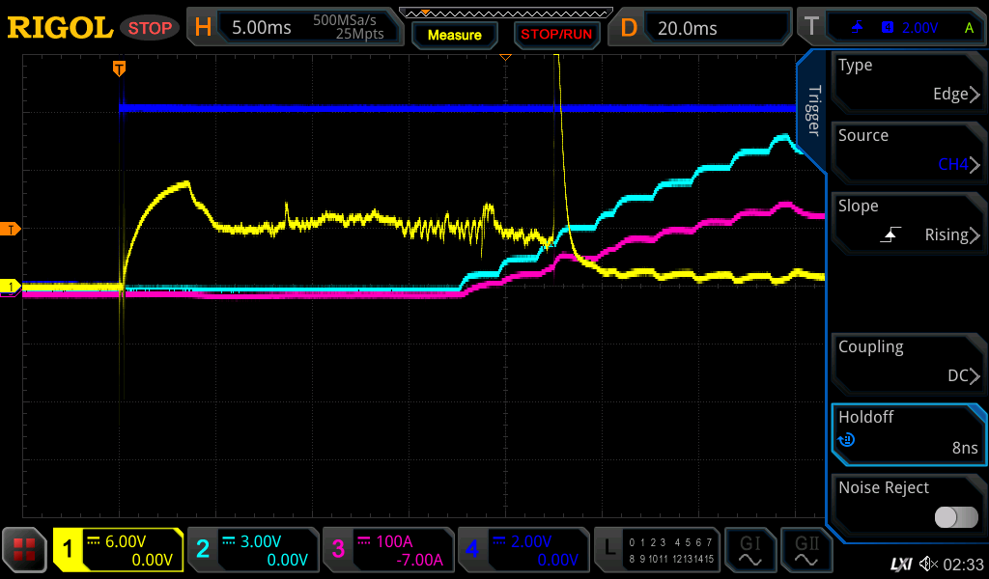Viewport: 989px width, 579px height.
Task: Click the GII signal generator icon
Action: tap(805, 550)
